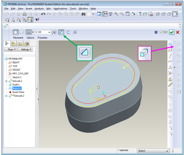Click the Datum Plane tool icon
Screen dimensions: 184x155
[170, 50]
